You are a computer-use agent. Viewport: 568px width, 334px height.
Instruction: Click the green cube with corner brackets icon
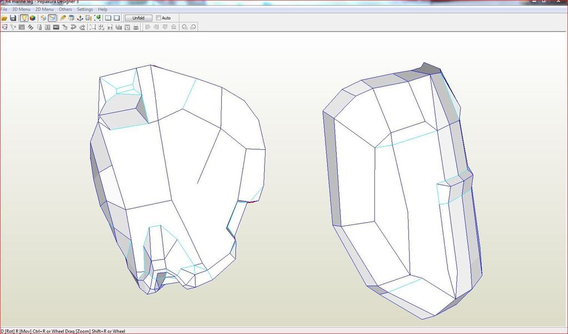(97, 18)
